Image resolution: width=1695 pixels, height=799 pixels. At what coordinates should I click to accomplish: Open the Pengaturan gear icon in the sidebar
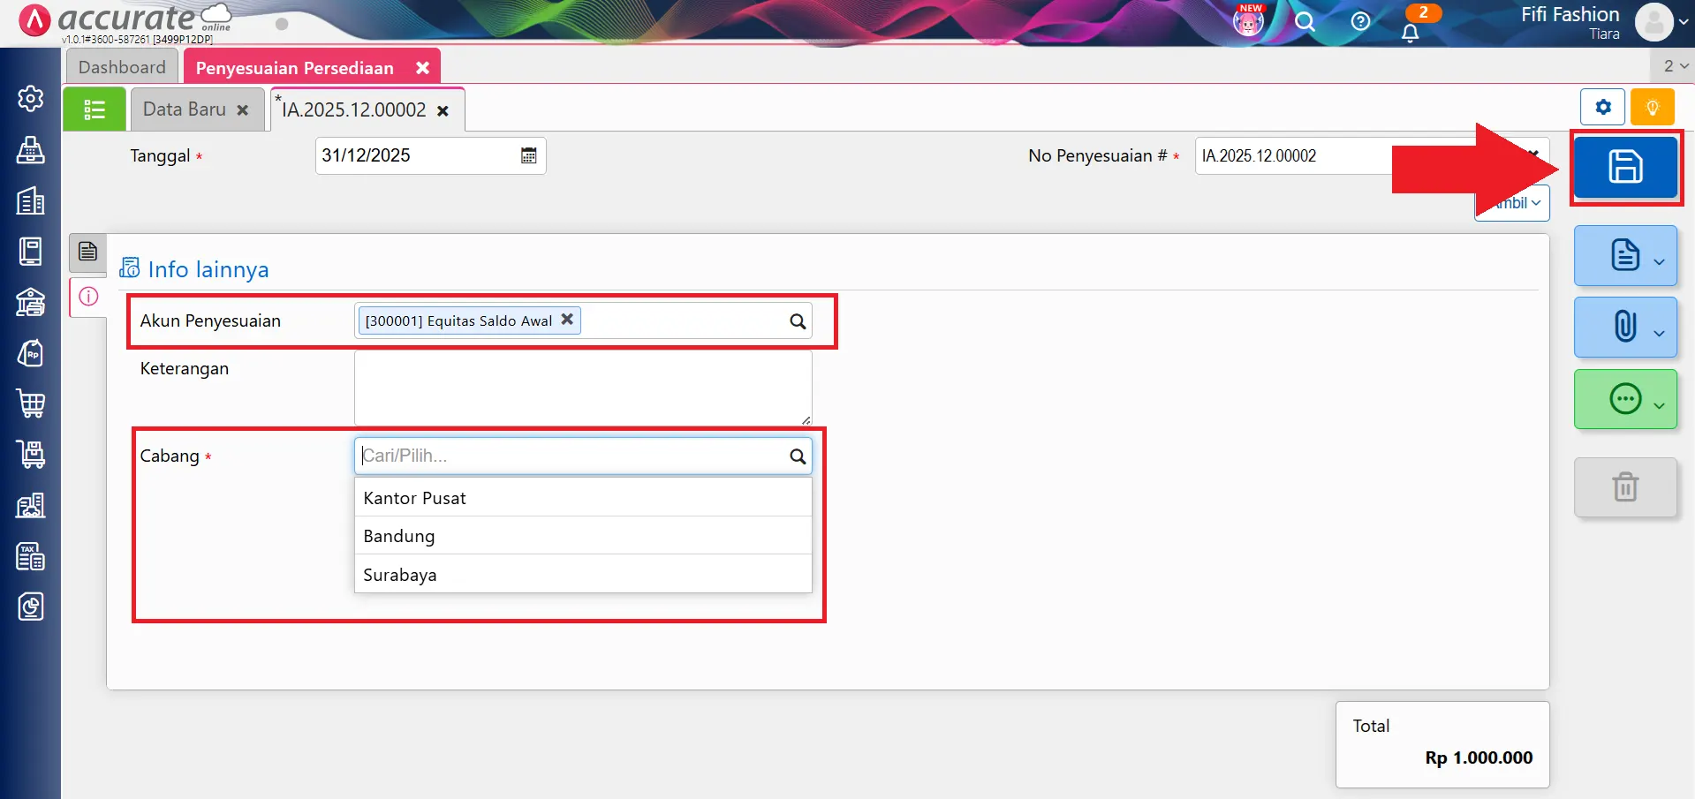point(30,99)
